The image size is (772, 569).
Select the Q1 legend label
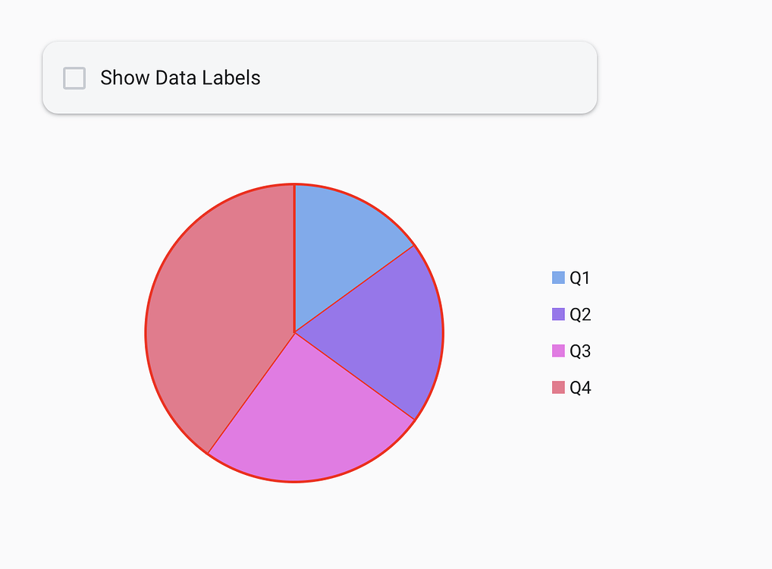point(581,278)
